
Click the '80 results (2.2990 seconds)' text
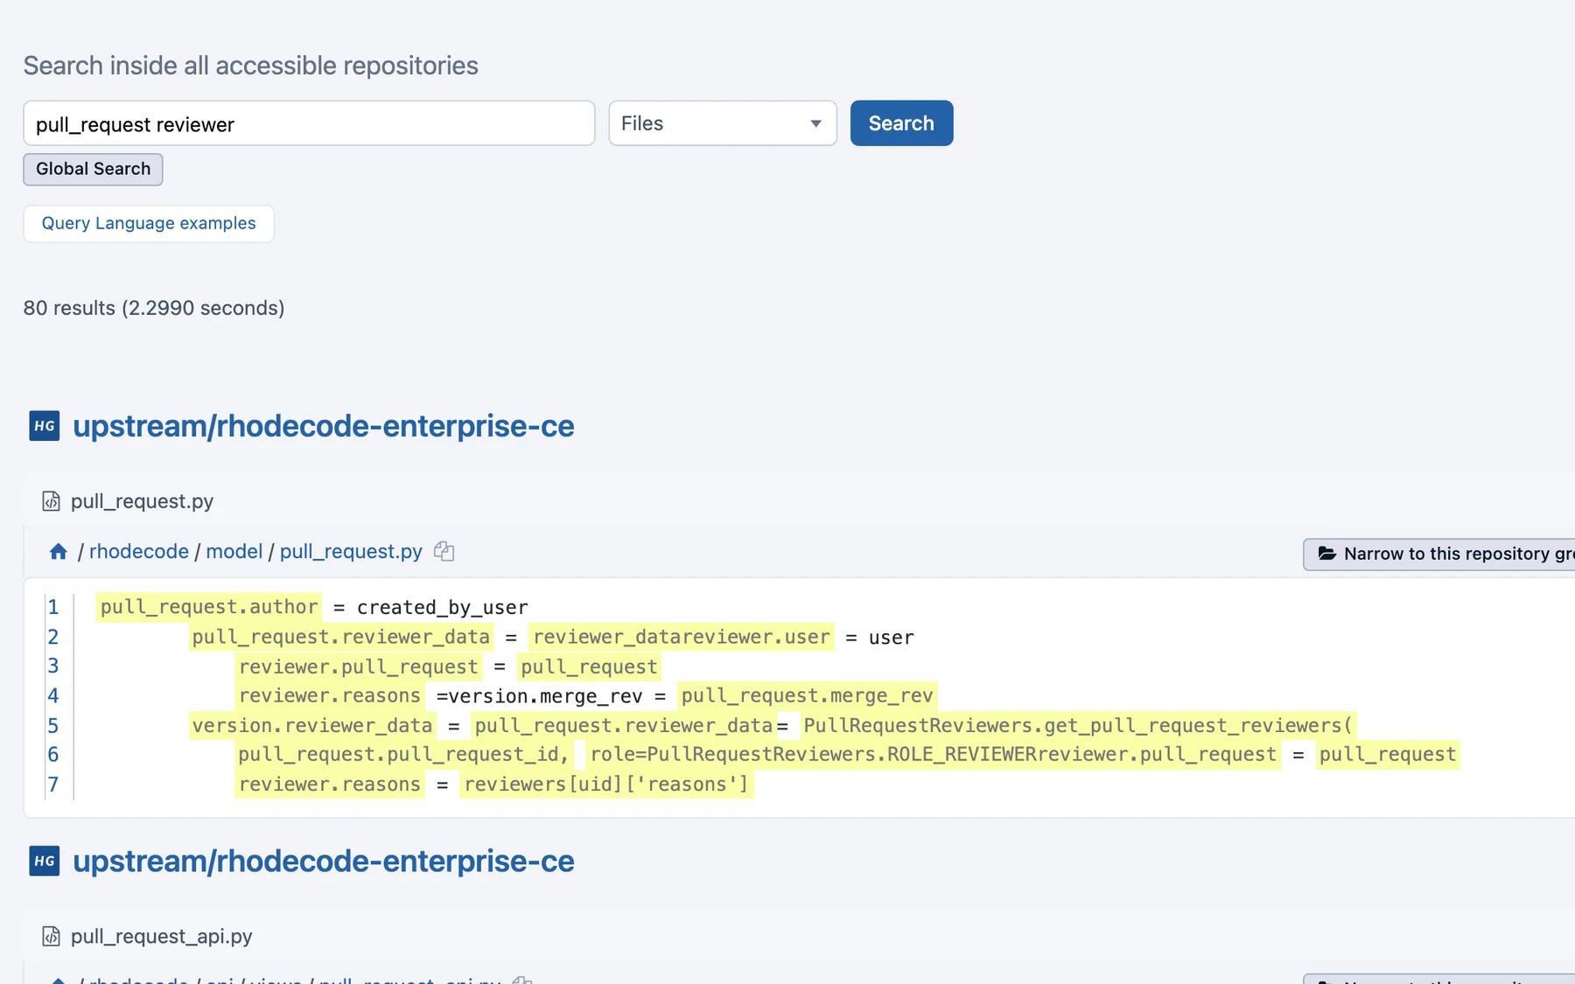point(154,308)
